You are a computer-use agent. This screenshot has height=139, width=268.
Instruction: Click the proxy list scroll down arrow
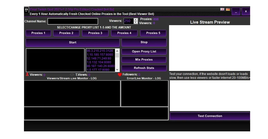click(117, 70)
